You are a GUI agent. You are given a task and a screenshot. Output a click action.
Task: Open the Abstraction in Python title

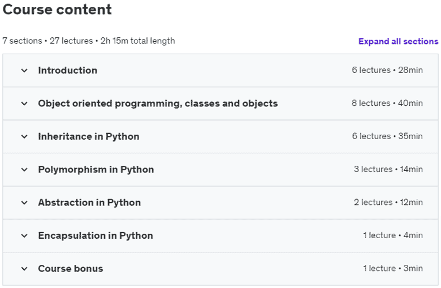click(x=89, y=203)
